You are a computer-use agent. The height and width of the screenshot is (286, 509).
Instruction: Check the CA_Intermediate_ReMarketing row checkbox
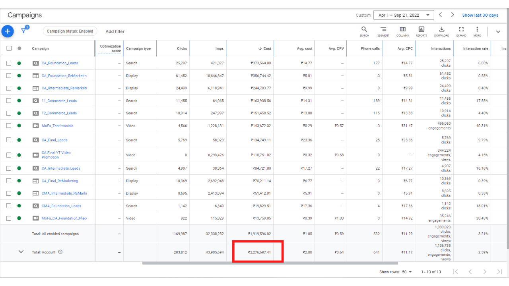(x=9, y=88)
